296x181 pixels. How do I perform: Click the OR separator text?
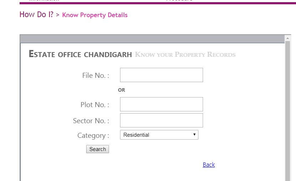click(121, 90)
